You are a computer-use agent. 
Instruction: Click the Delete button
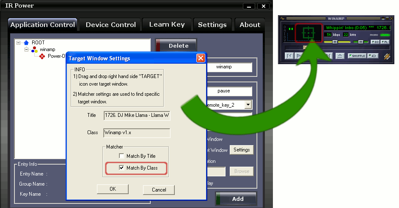pos(176,46)
